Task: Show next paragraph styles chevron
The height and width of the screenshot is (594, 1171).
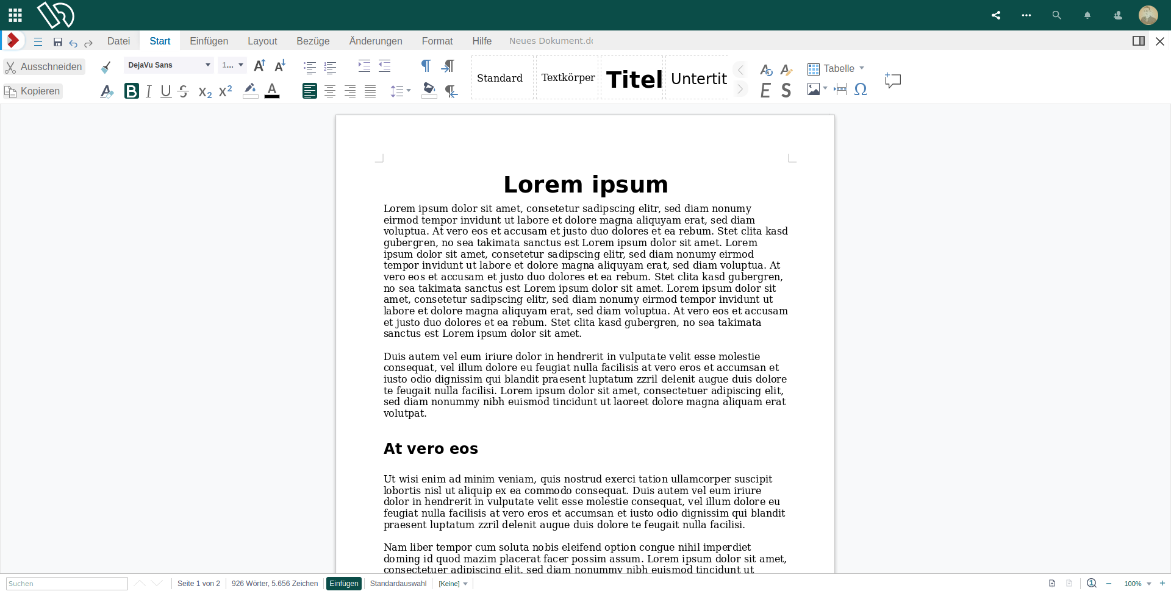Action: coord(740,90)
